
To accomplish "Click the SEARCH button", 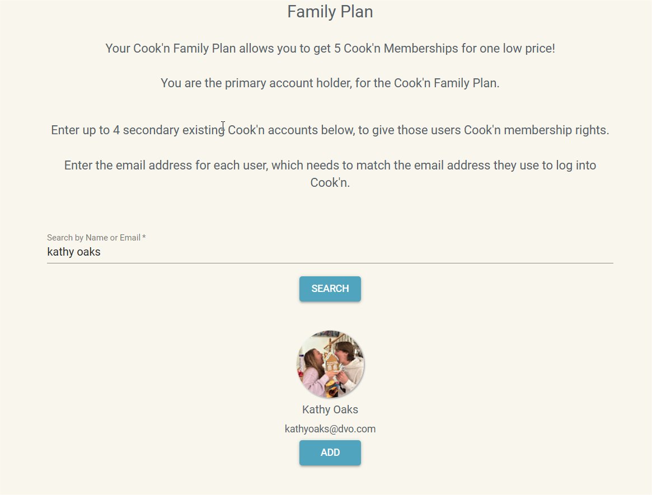I will tap(330, 289).
